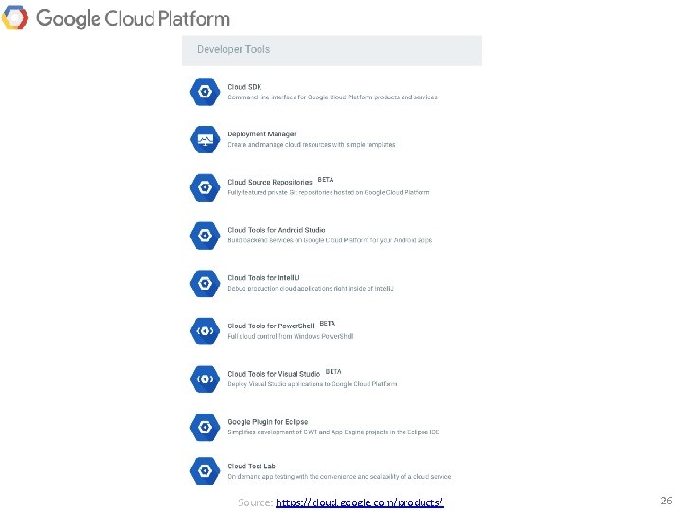Click the Cloud Source Repositories icon
This screenshot has height=511, width=682.
(205, 187)
